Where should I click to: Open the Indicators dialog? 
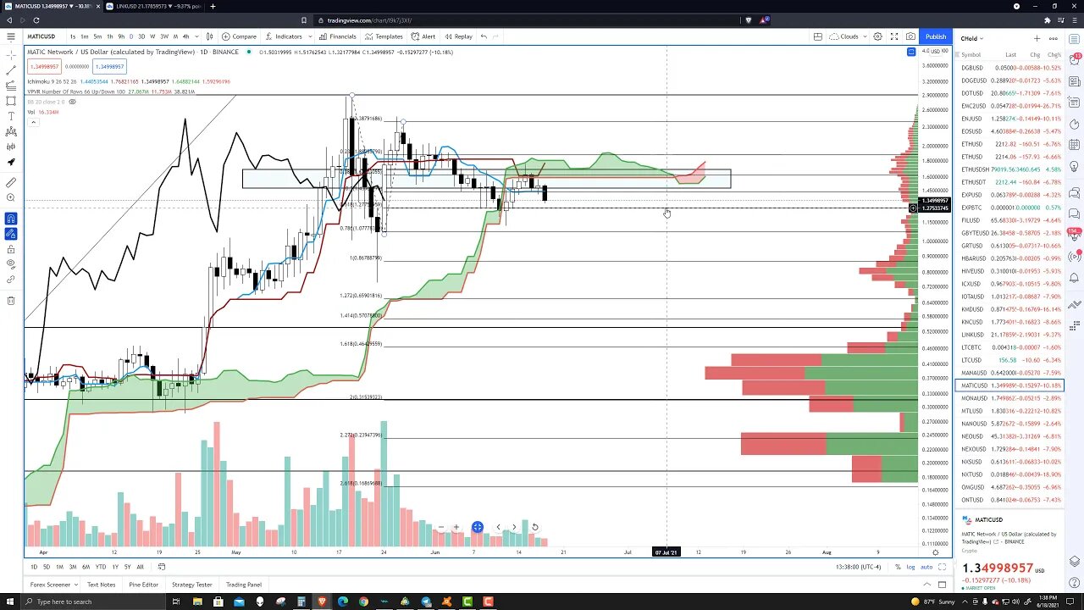284,36
